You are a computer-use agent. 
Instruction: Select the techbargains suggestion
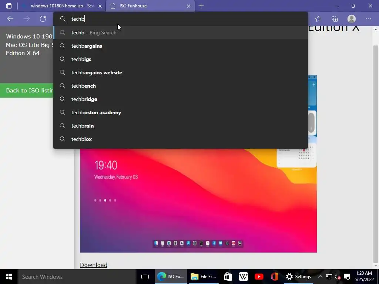(181, 46)
